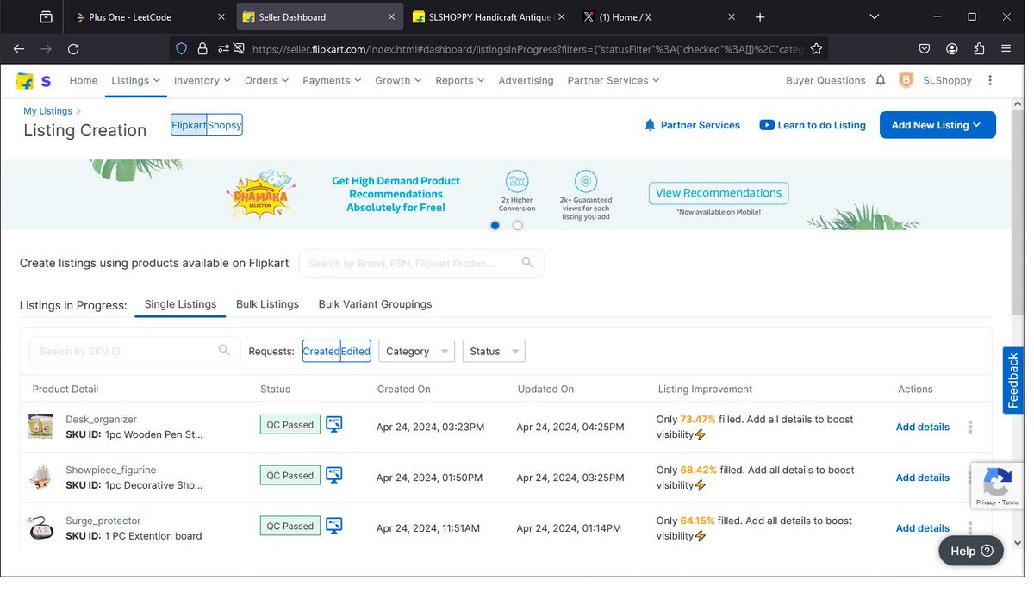This screenshot has height=593, width=1034.
Task: Expand Inventory menu
Action: pos(202,80)
